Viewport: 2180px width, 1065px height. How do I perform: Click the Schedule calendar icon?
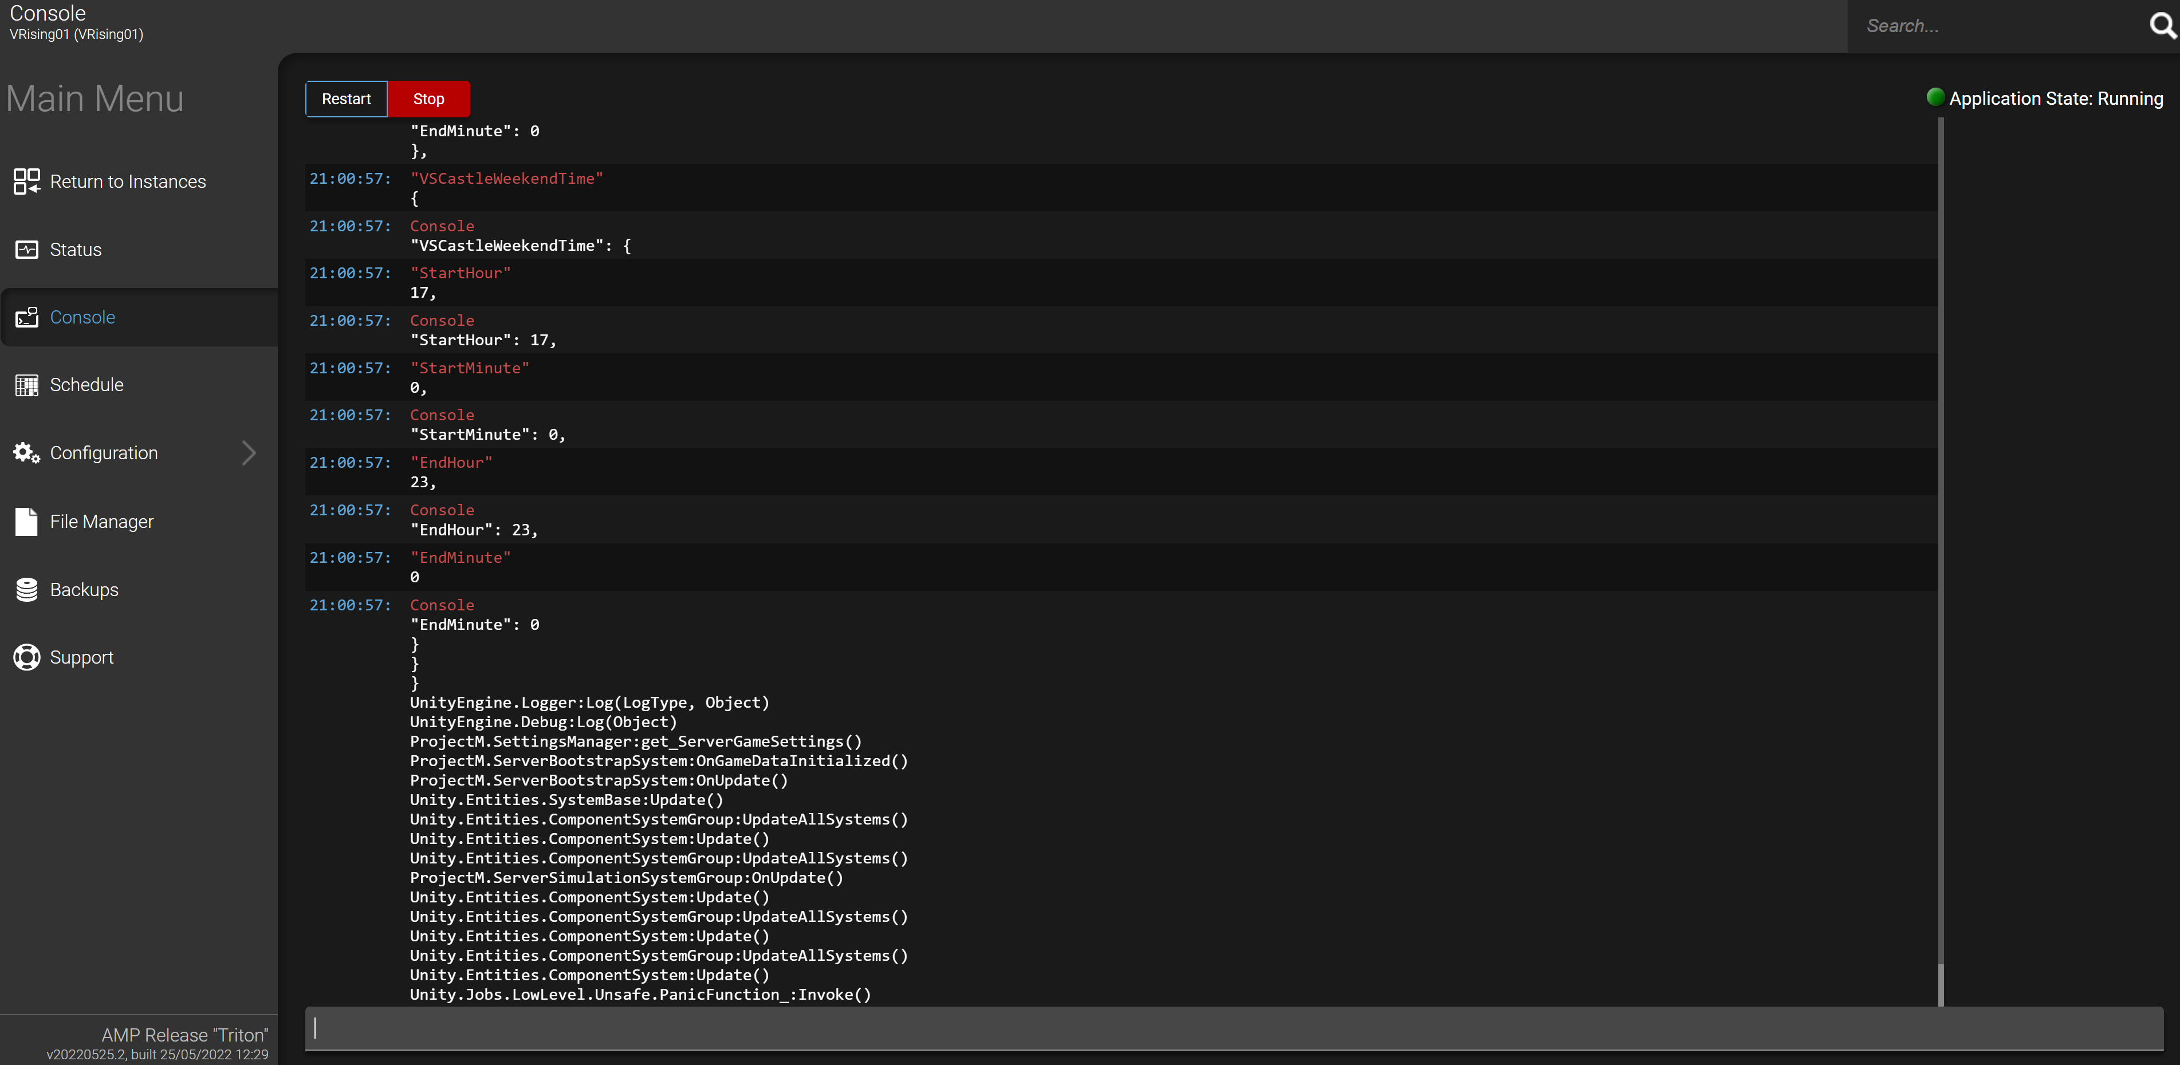click(x=26, y=385)
